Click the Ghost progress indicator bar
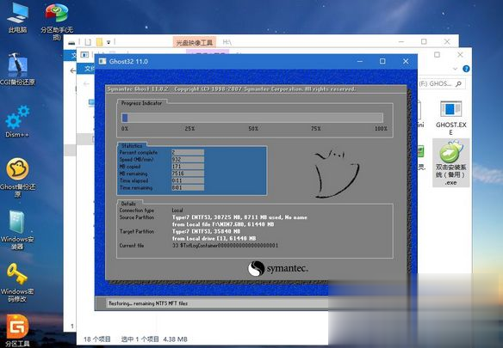This screenshot has width=503, height=348. click(x=252, y=118)
